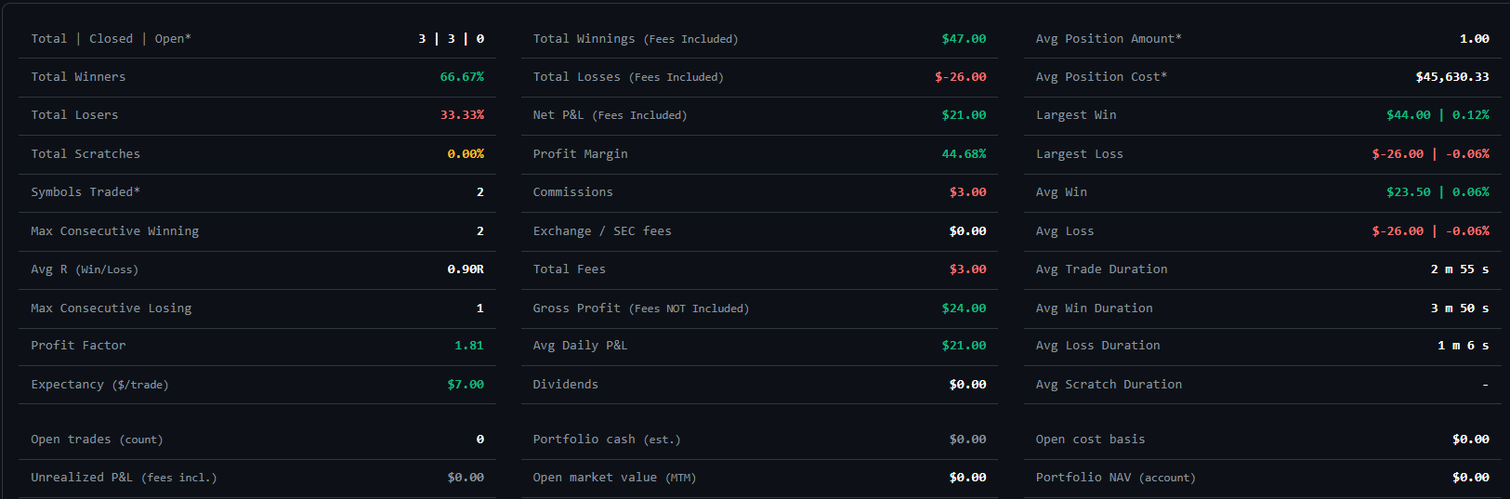Select the 1.00 position amount value

point(1474,39)
